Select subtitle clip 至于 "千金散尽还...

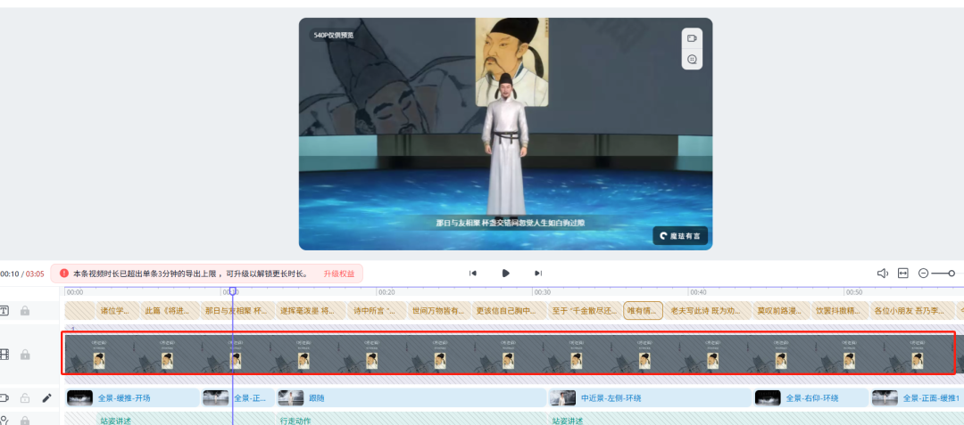tap(585, 311)
